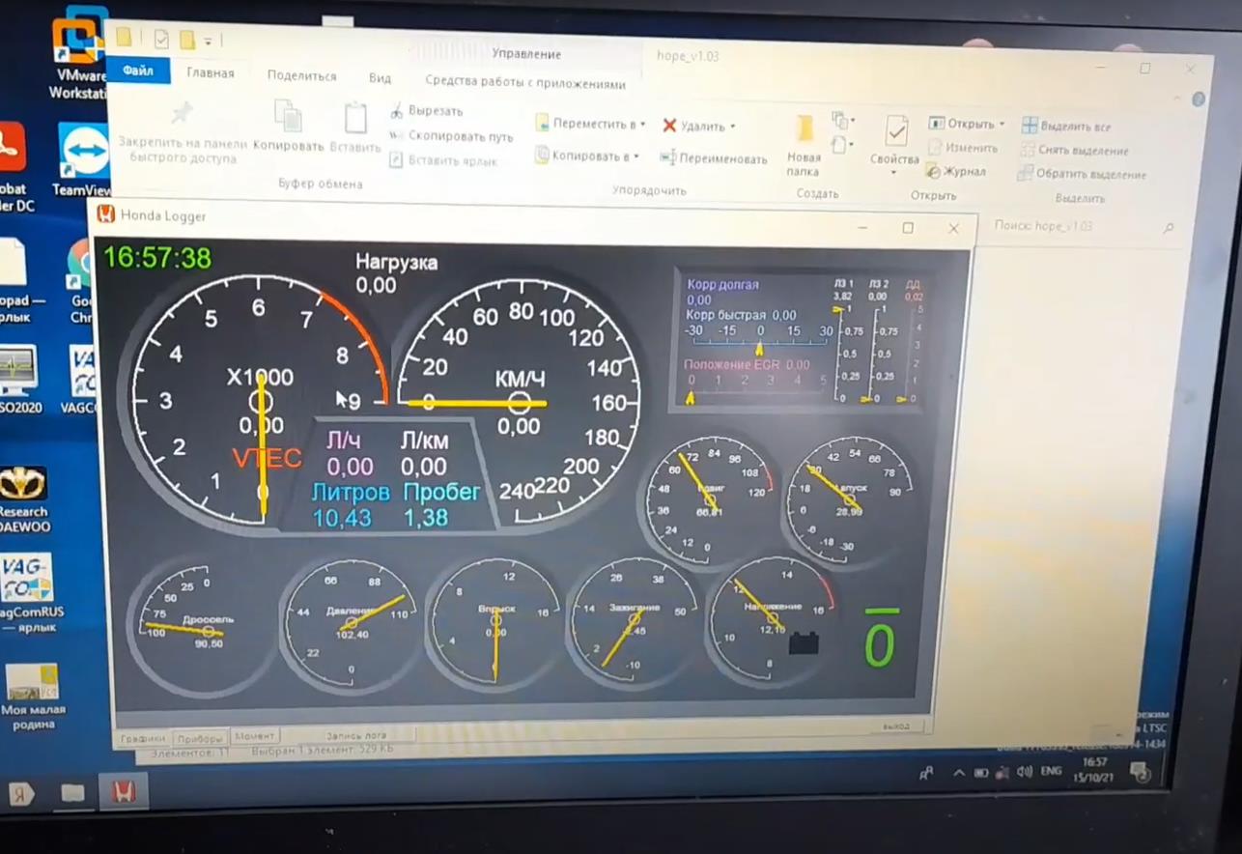
Task: Switch to the Графики tab
Action: point(143,738)
